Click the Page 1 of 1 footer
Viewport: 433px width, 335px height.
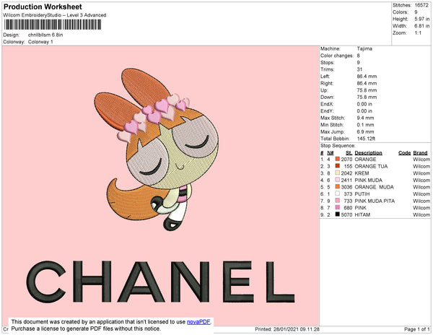click(416, 329)
